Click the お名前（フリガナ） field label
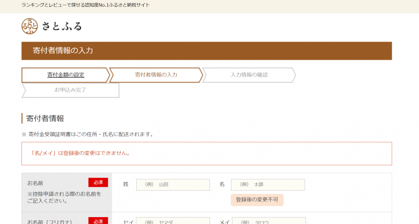The image size is (419, 224). tap(49, 222)
